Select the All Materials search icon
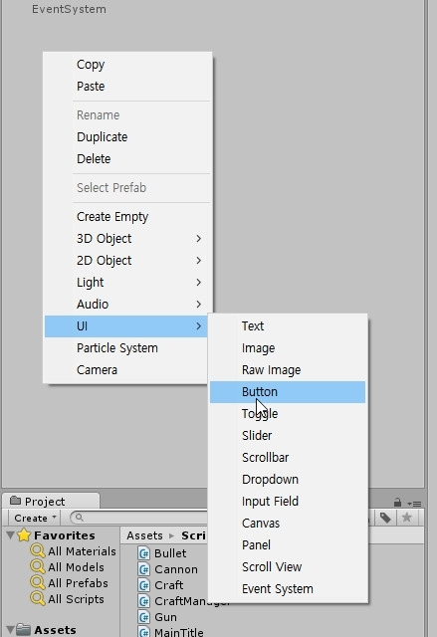The image size is (437, 637). tap(38, 550)
